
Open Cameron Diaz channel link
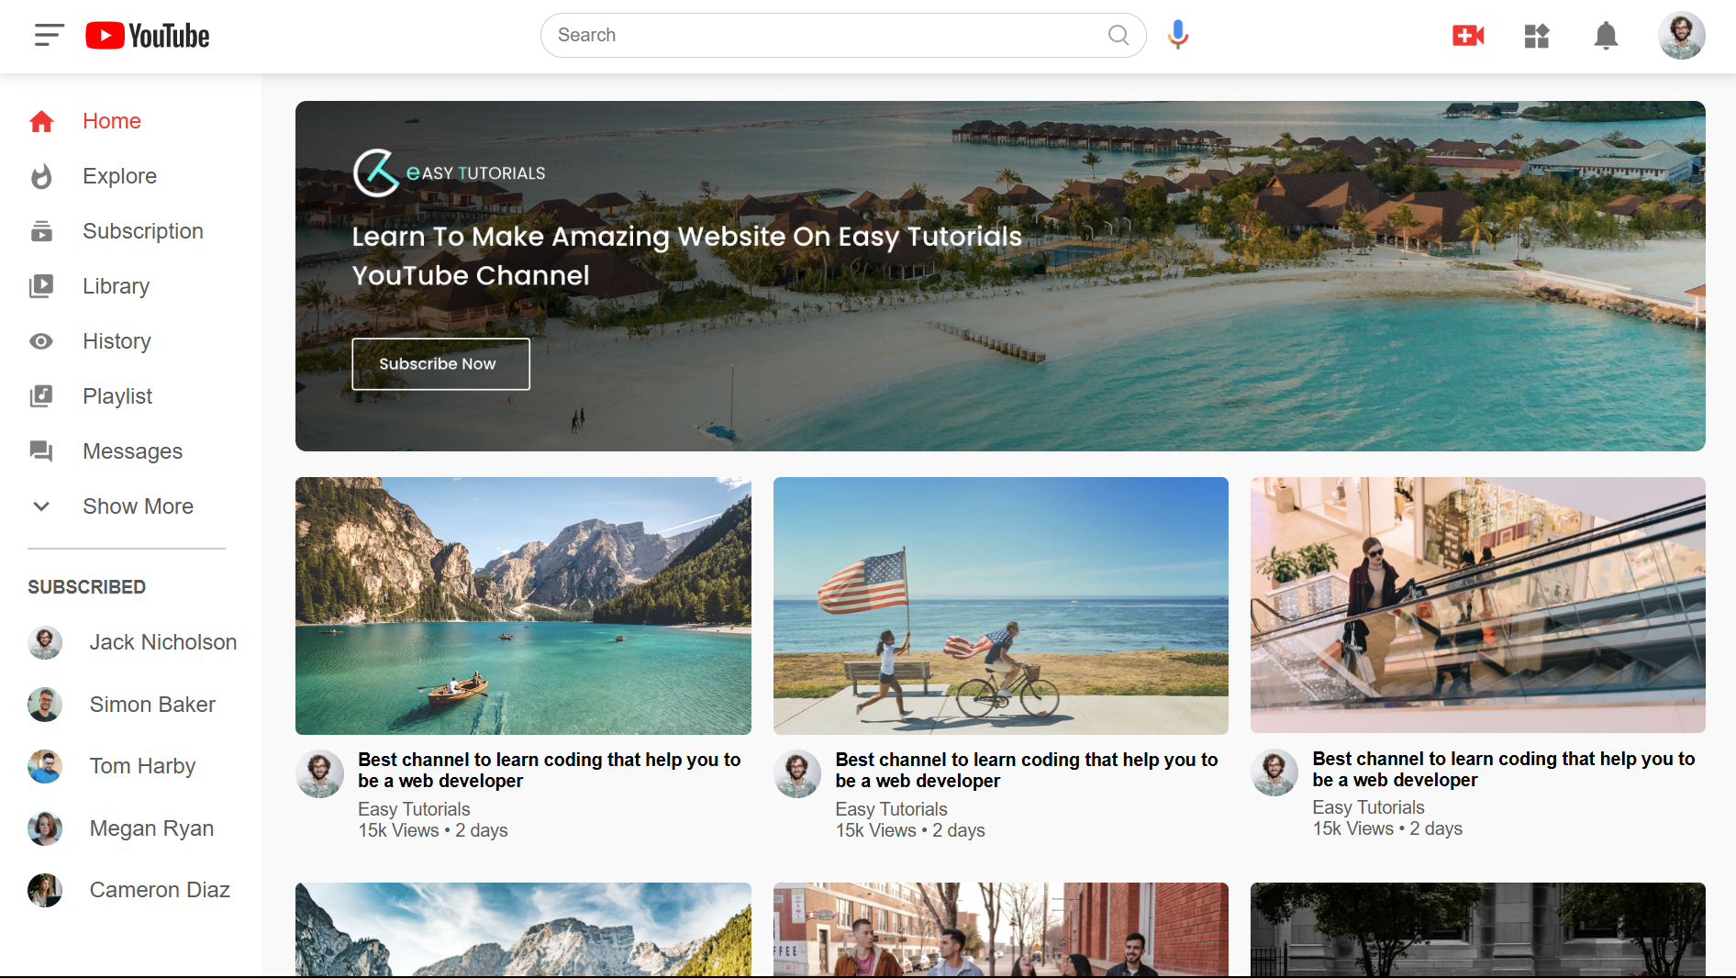tap(159, 890)
